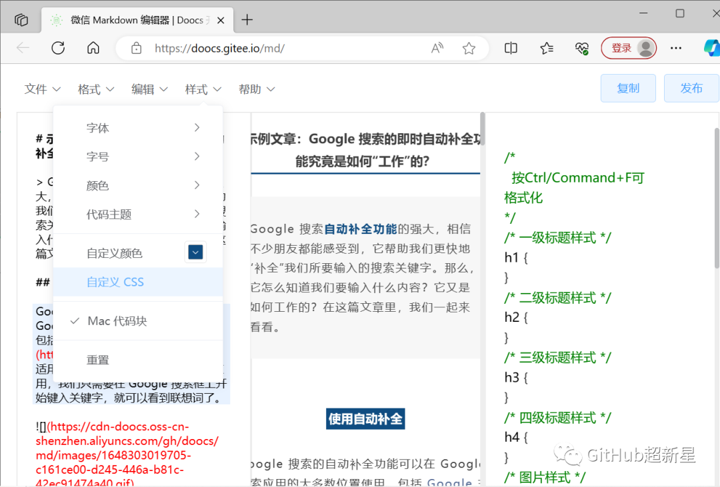This screenshot has width=720, height=487.
Task: Click the 按Ctrl/Command+F可 comment line
Action: point(577,178)
